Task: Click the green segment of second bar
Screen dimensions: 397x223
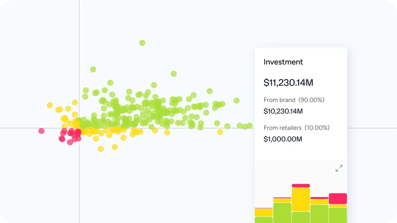Action: [282, 213]
